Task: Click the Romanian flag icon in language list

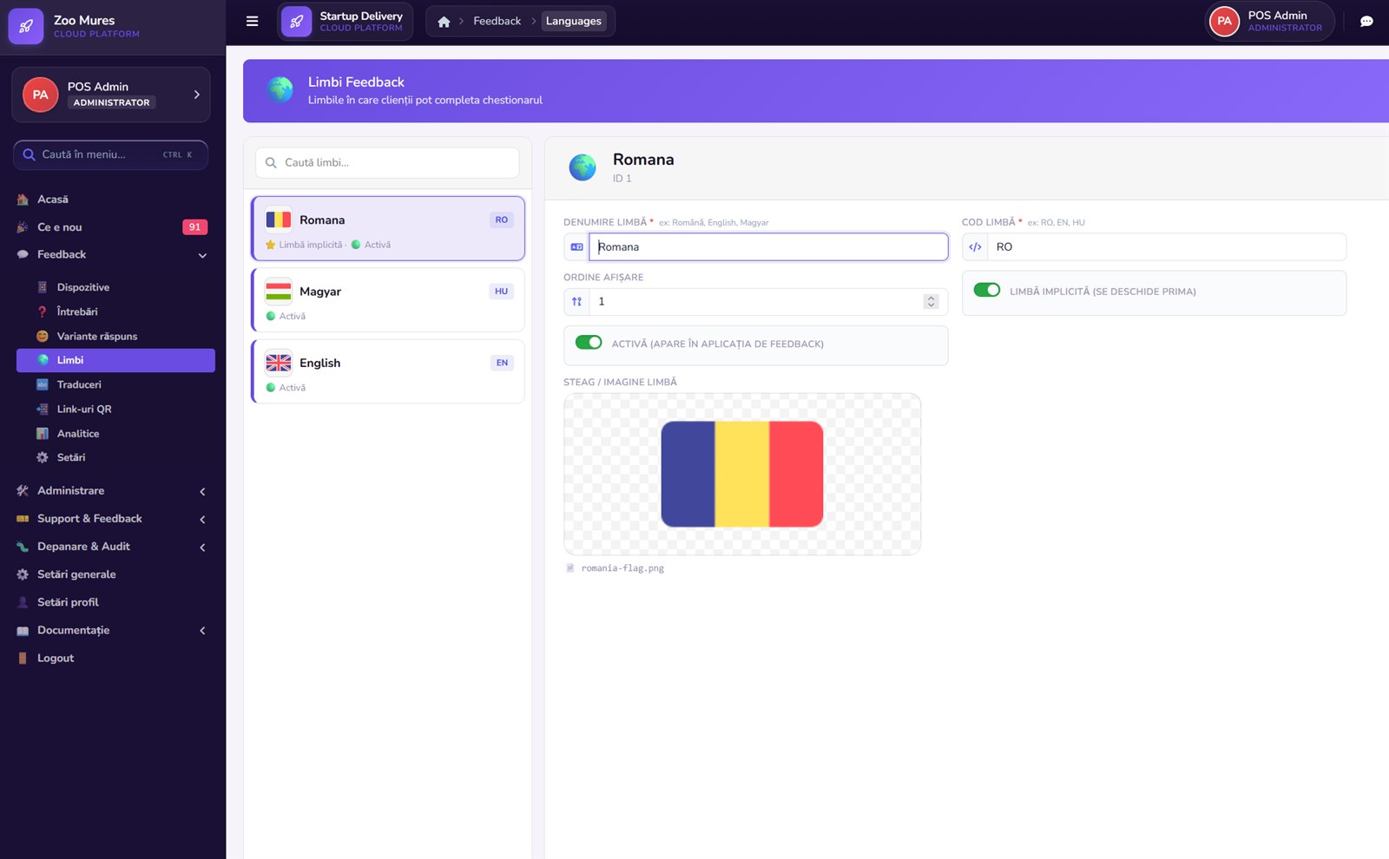Action: [279, 220]
